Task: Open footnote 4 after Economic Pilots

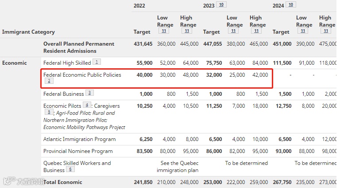Action: pyautogui.click(x=87, y=106)
